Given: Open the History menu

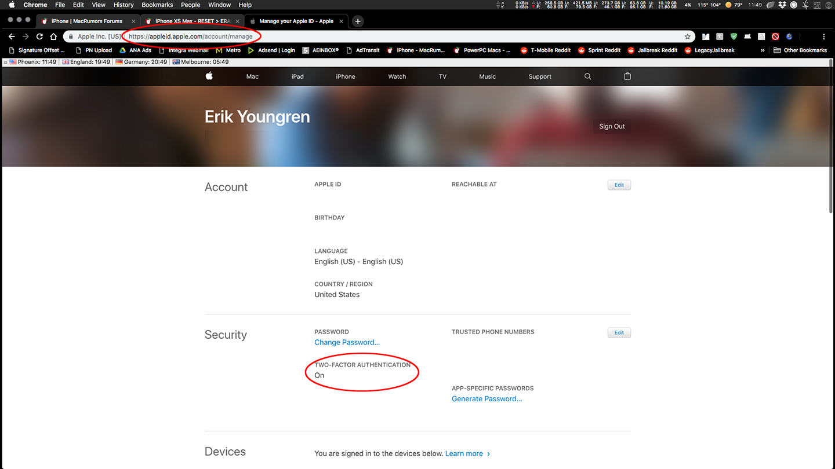Looking at the screenshot, I should [x=124, y=5].
